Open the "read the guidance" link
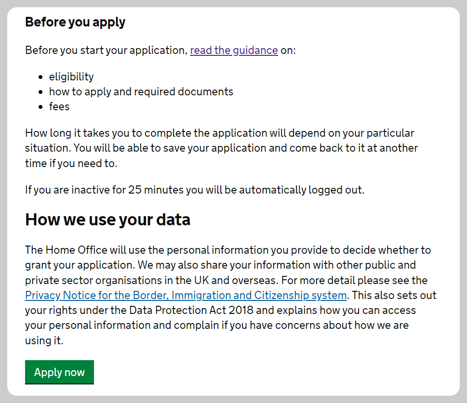The image size is (467, 403). [x=234, y=51]
